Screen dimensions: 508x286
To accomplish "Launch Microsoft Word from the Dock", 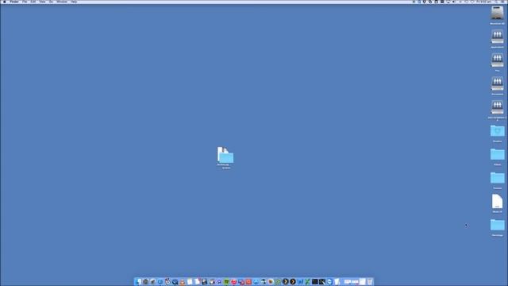I will (x=300, y=281).
